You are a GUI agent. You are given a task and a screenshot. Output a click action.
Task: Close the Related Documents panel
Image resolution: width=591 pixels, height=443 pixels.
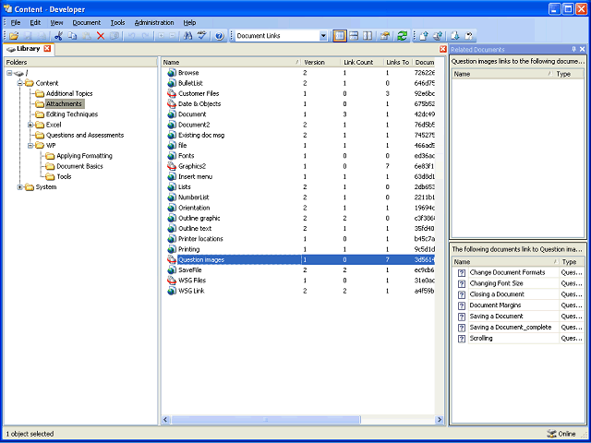click(x=582, y=49)
